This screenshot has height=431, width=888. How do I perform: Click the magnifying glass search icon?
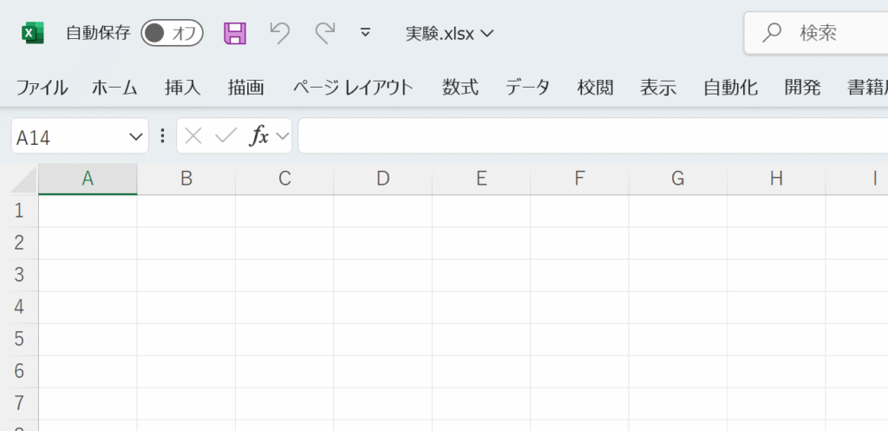coord(771,33)
